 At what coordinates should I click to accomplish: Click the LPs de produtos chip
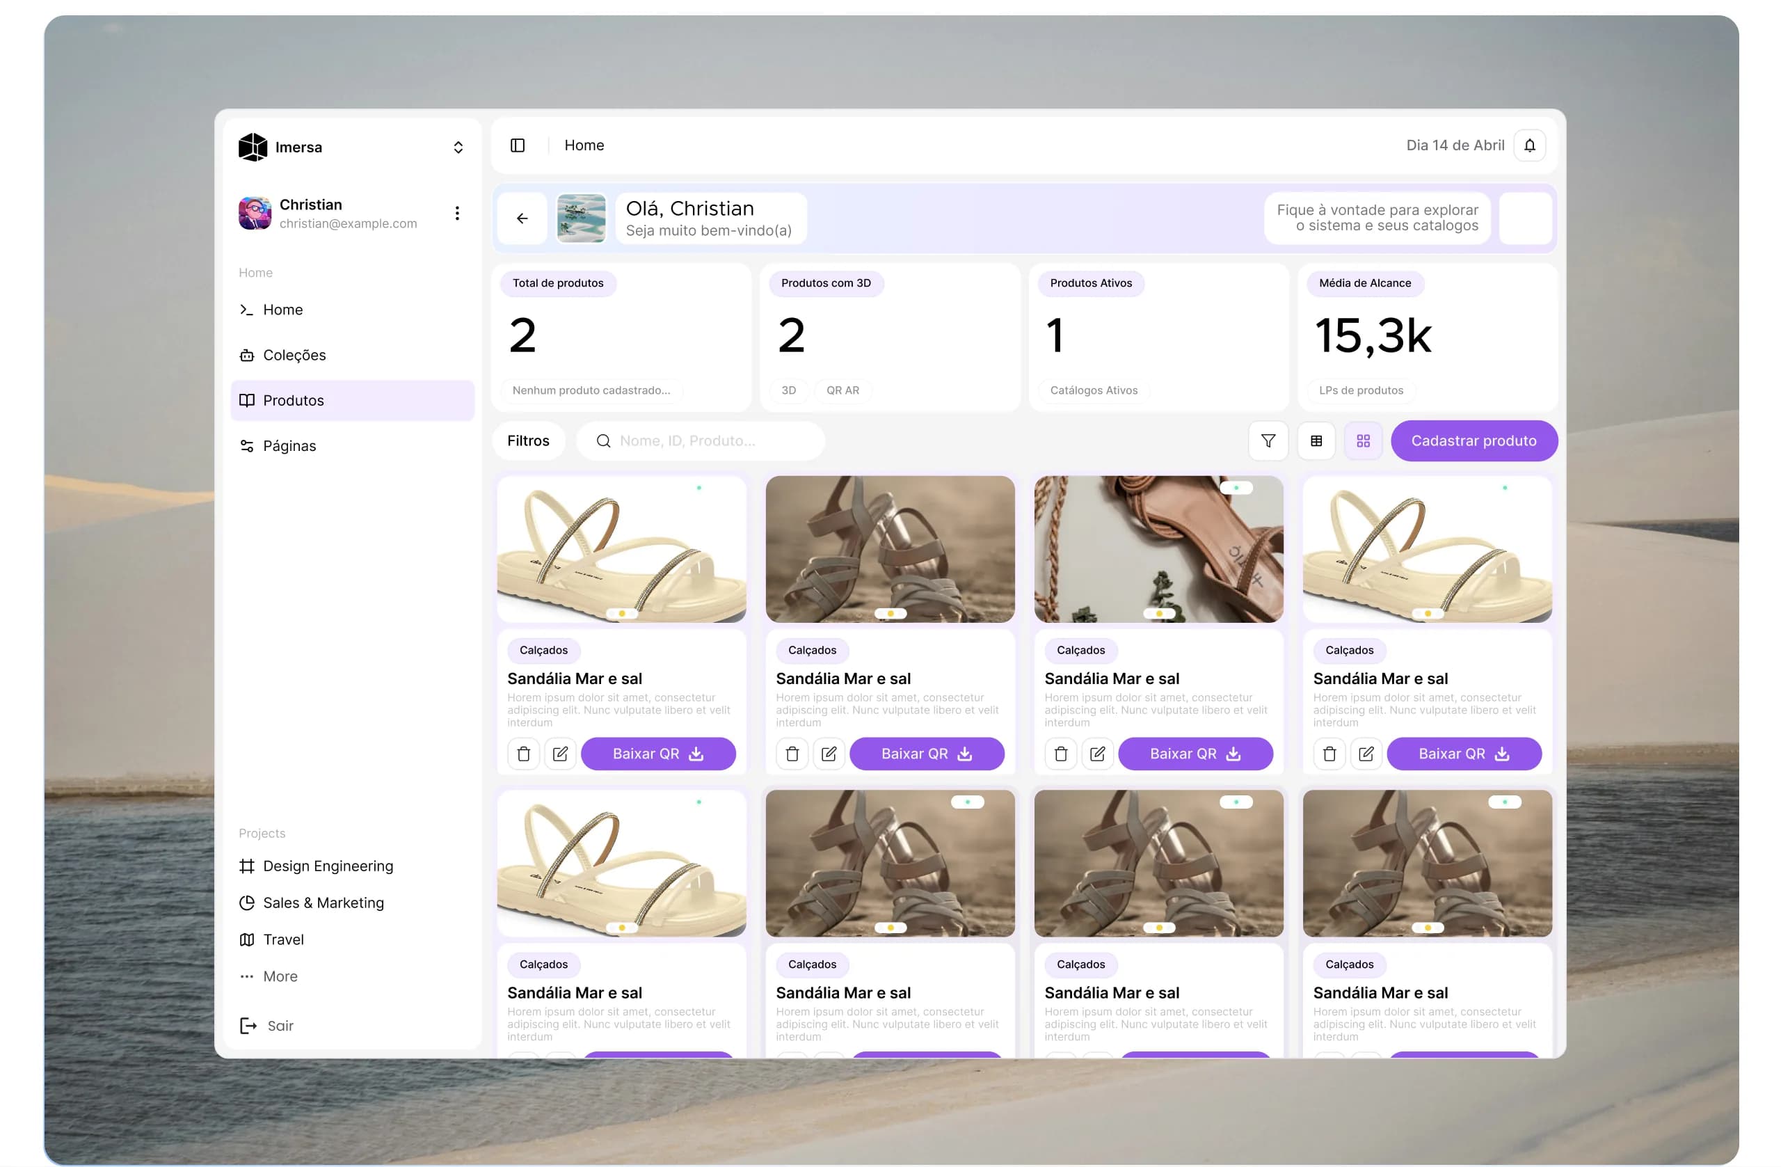pos(1360,390)
